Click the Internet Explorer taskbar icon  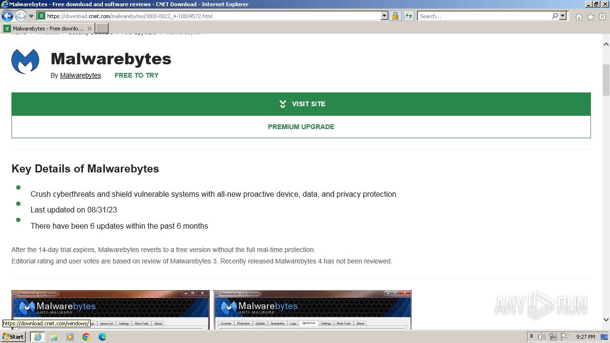(x=38, y=337)
